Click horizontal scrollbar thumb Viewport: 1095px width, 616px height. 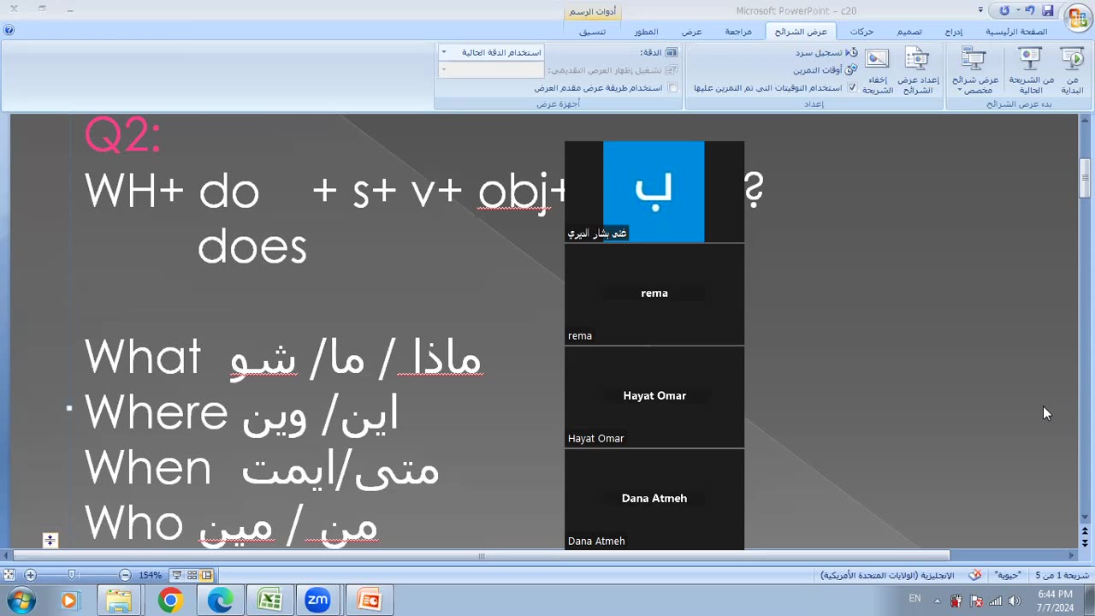pos(482,556)
